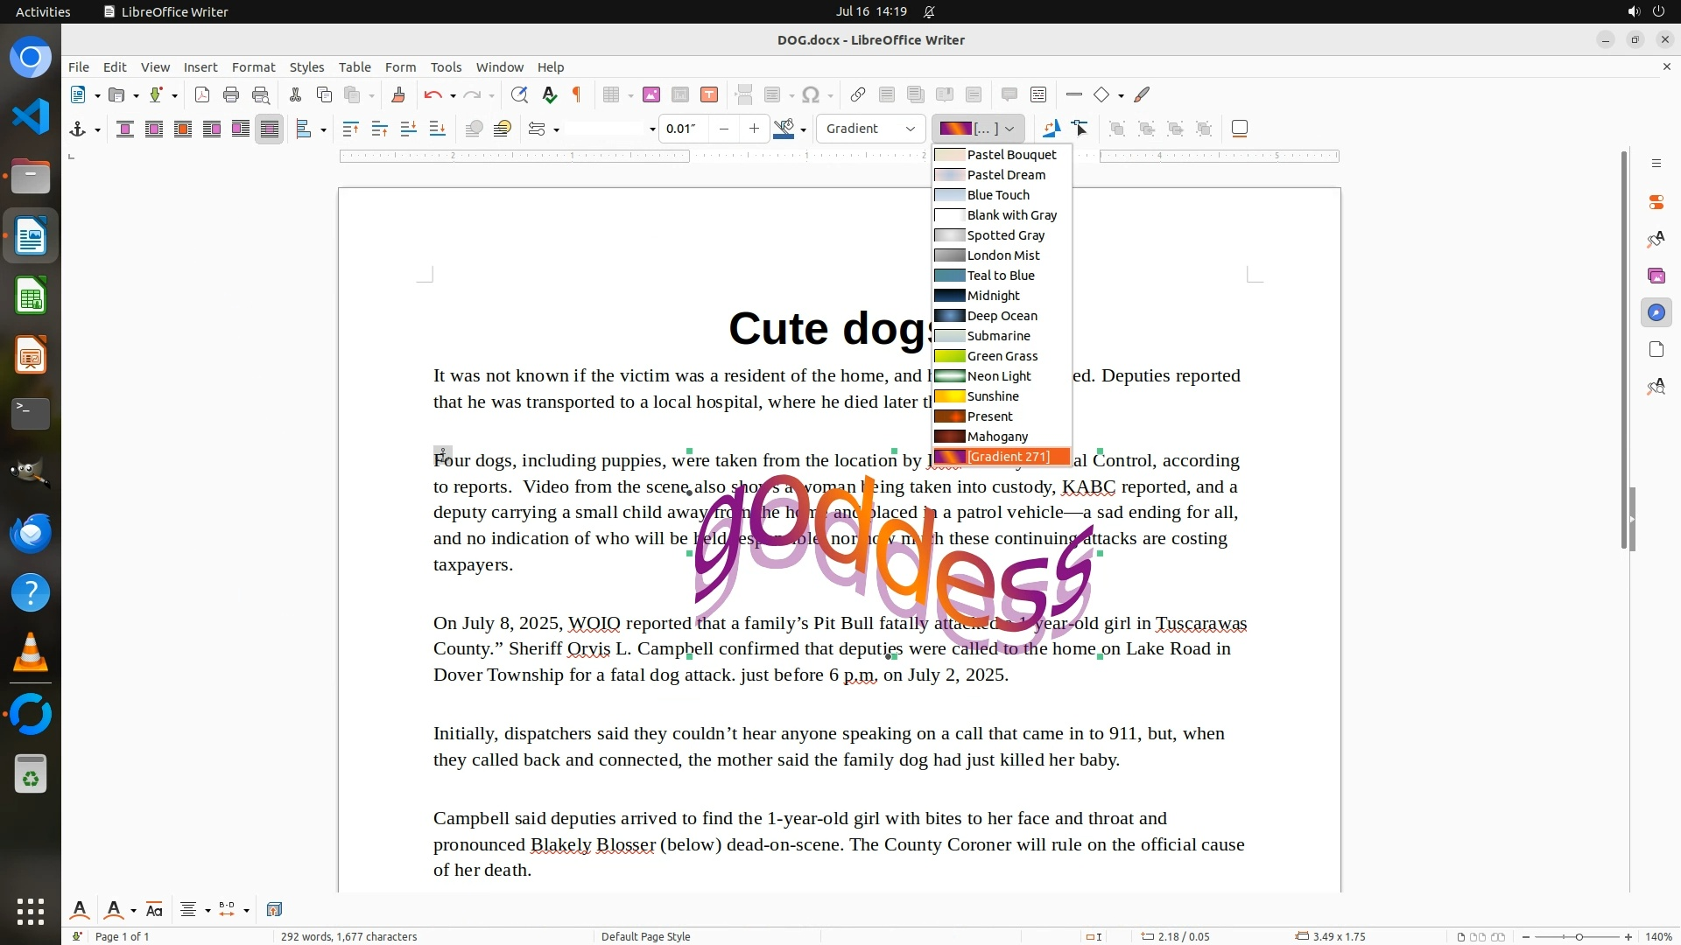The image size is (1681, 945).
Task: Select Sunshine from the gradient list
Action: click(992, 396)
